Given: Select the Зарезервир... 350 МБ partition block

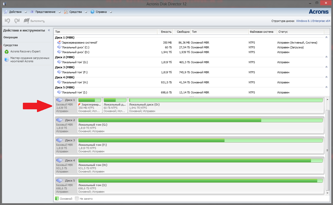Looking at the screenshot, I should (90, 106).
